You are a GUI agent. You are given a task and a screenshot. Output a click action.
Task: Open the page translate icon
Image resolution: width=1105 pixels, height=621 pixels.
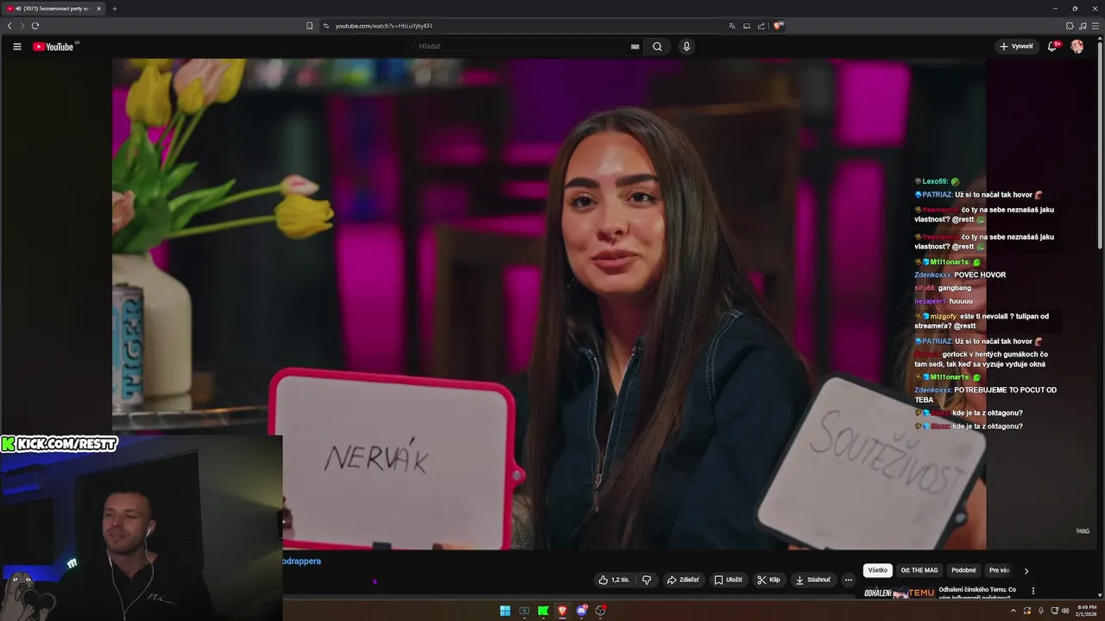point(732,26)
